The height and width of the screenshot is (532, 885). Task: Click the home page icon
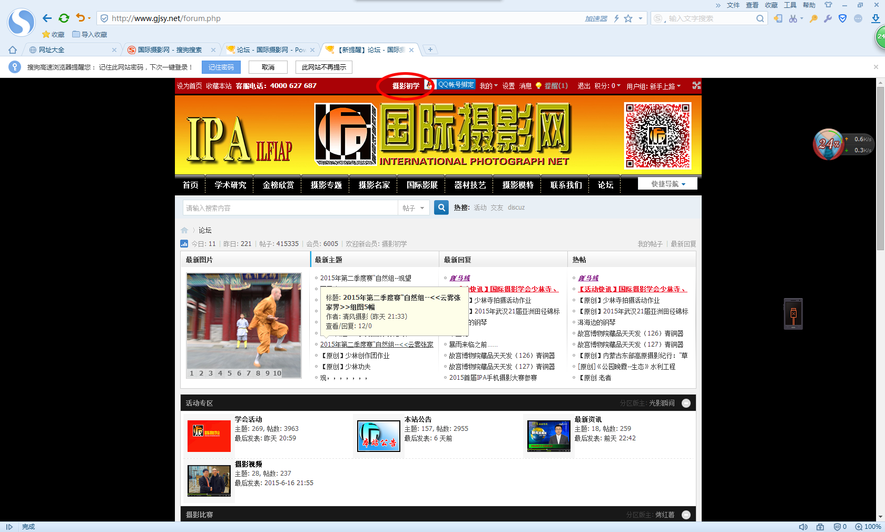coord(13,50)
